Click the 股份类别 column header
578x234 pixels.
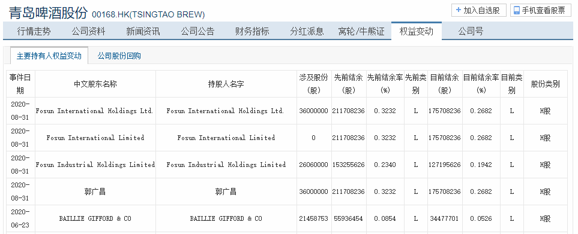(x=545, y=84)
